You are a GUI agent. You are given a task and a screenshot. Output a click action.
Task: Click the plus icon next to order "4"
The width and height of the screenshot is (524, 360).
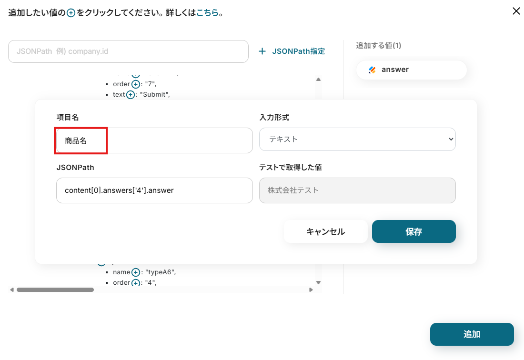tap(136, 283)
